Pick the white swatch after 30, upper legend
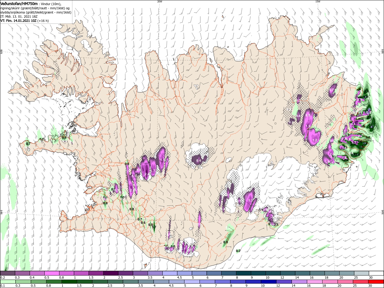Viewport: 384px width, 288px height. pos(376,273)
